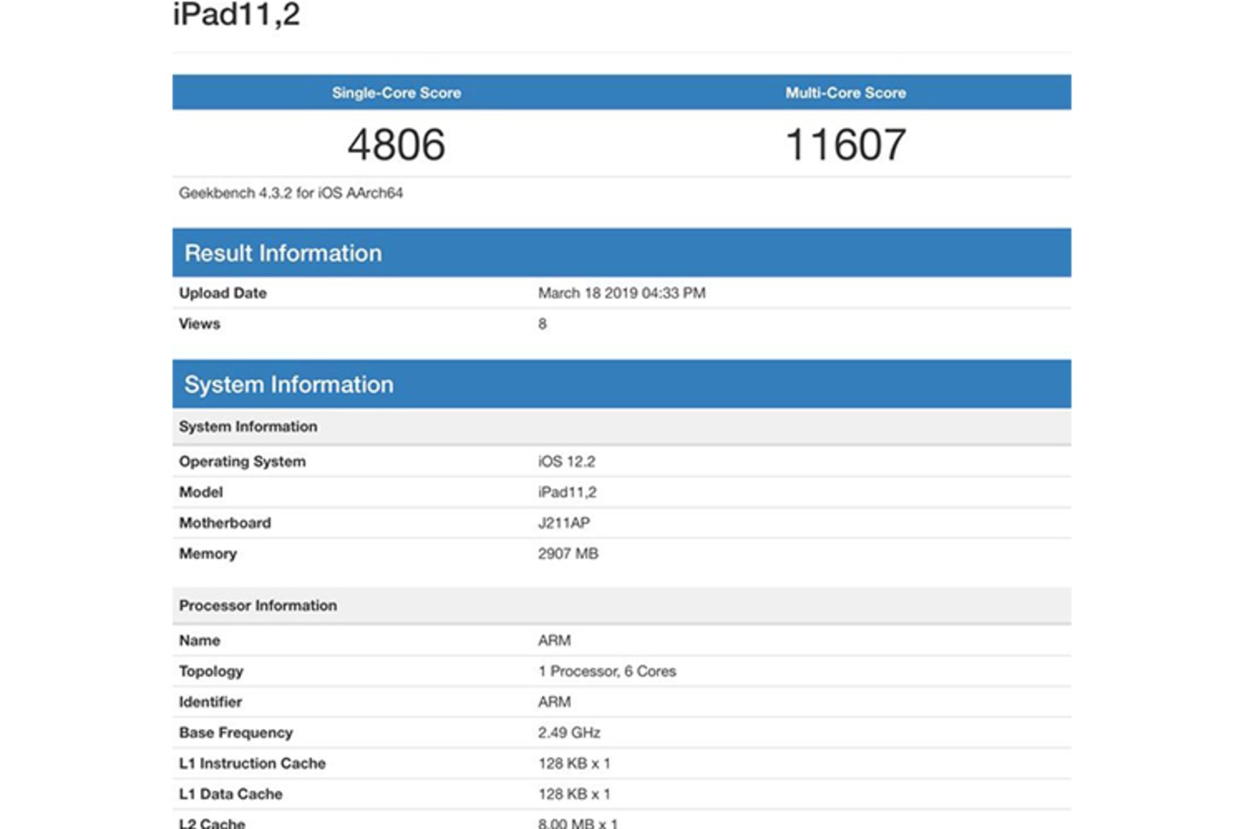Click the Topology value 1 Processor, 6 Cores
Screen dimensions: 1244x829
[x=606, y=672]
